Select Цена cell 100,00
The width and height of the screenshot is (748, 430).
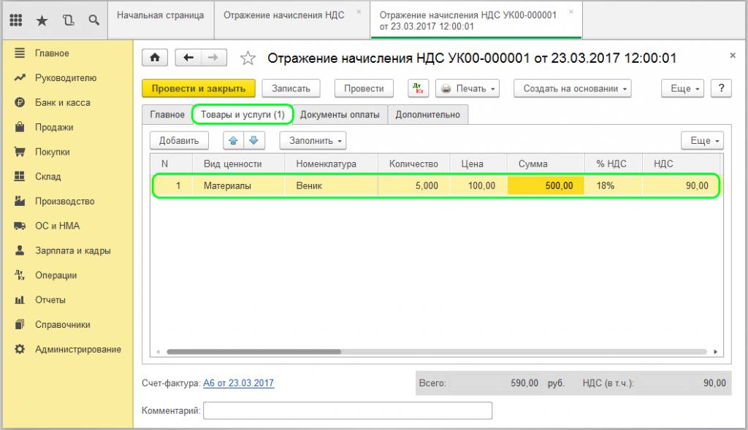(478, 185)
